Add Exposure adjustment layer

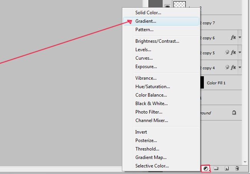[x=161, y=67]
